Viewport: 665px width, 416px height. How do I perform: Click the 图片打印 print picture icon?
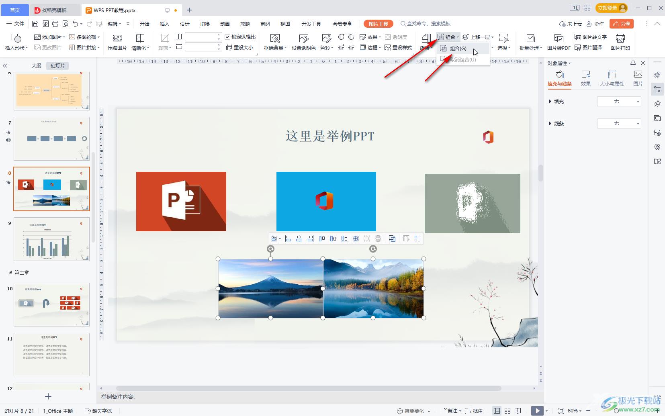point(620,42)
